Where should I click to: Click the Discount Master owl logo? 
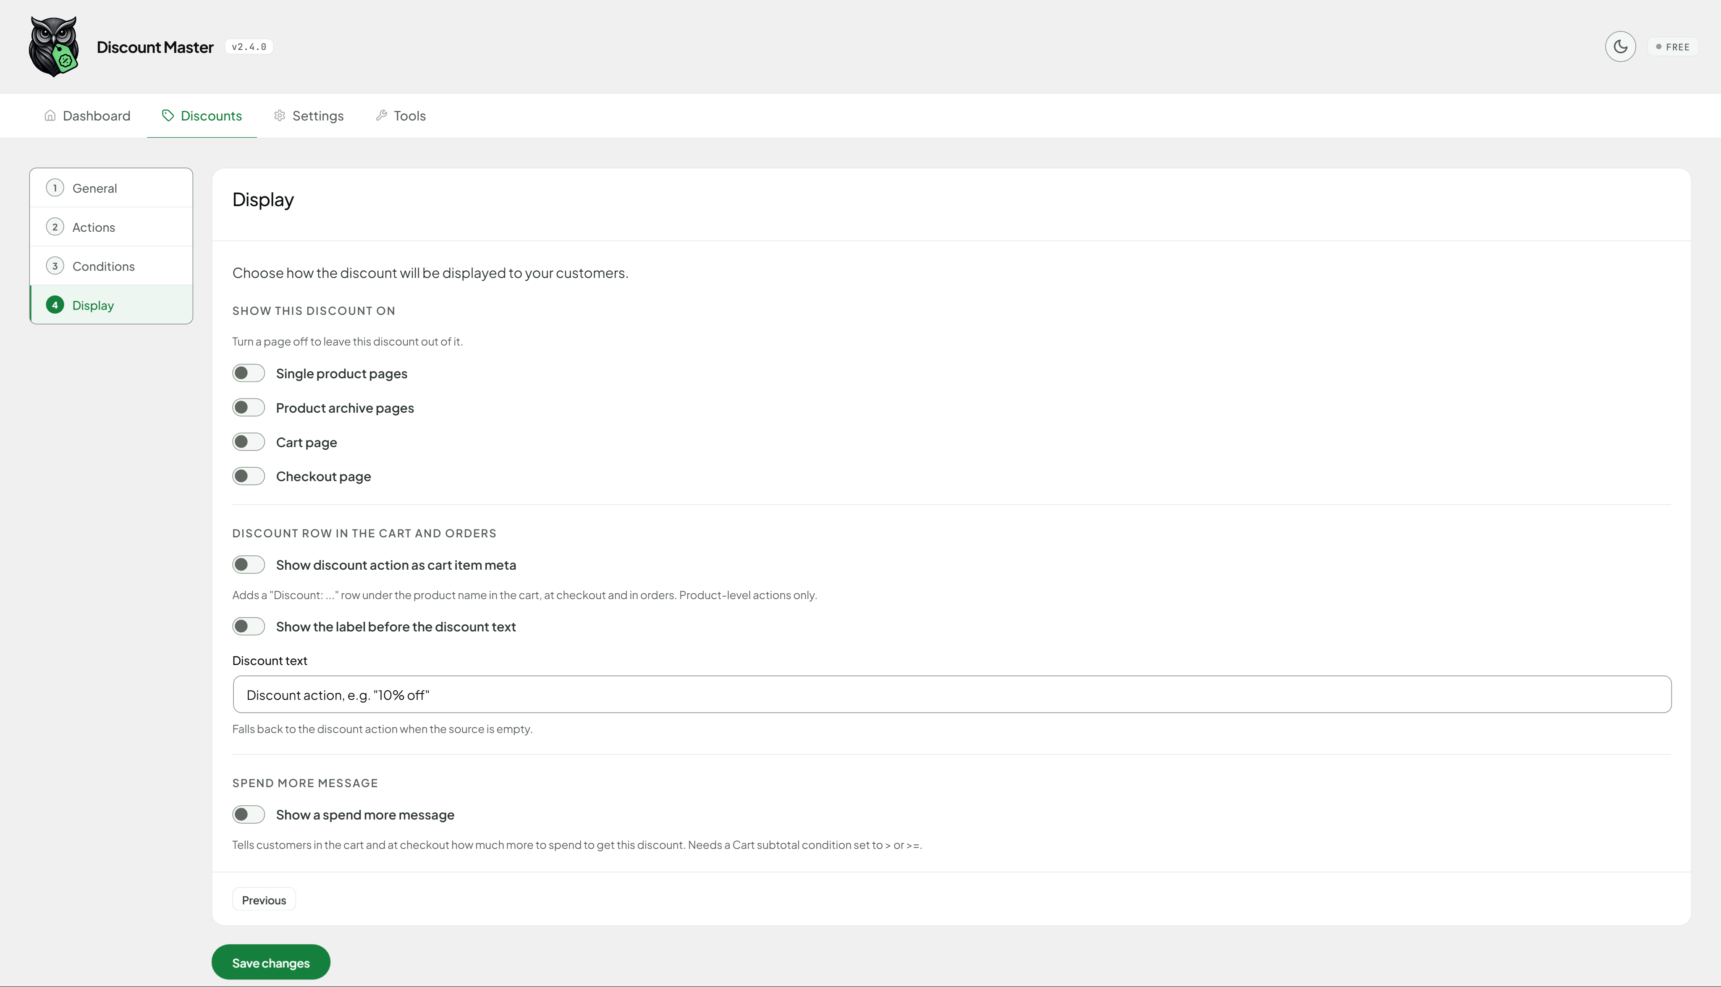click(x=54, y=47)
